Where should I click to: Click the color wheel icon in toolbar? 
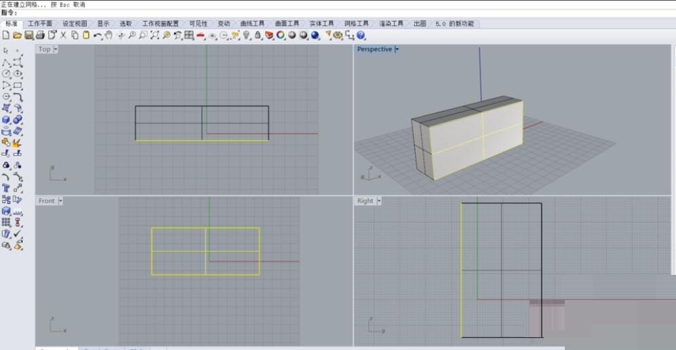pyautogui.click(x=281, y=35)
